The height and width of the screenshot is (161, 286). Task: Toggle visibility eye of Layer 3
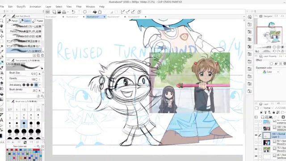pos(256,135)
